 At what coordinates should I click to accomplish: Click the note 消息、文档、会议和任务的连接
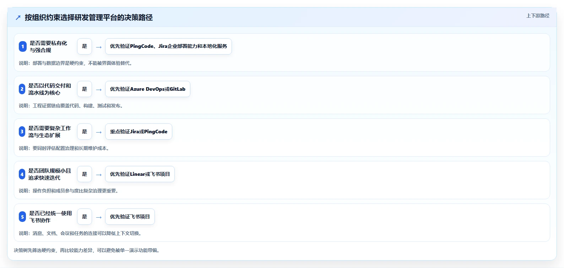(81, 233)
